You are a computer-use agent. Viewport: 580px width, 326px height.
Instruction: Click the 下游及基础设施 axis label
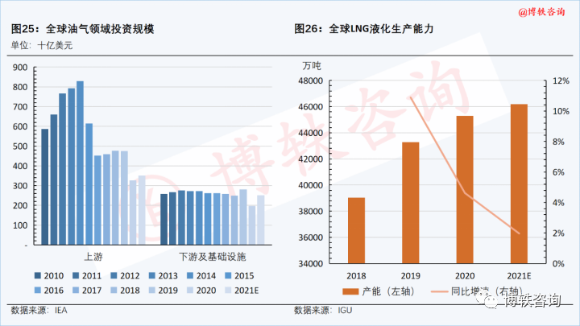click(x=213, y=256)
